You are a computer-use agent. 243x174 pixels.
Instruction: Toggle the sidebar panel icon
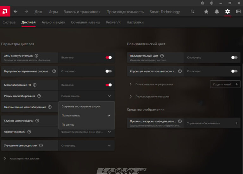coord(238,11)
